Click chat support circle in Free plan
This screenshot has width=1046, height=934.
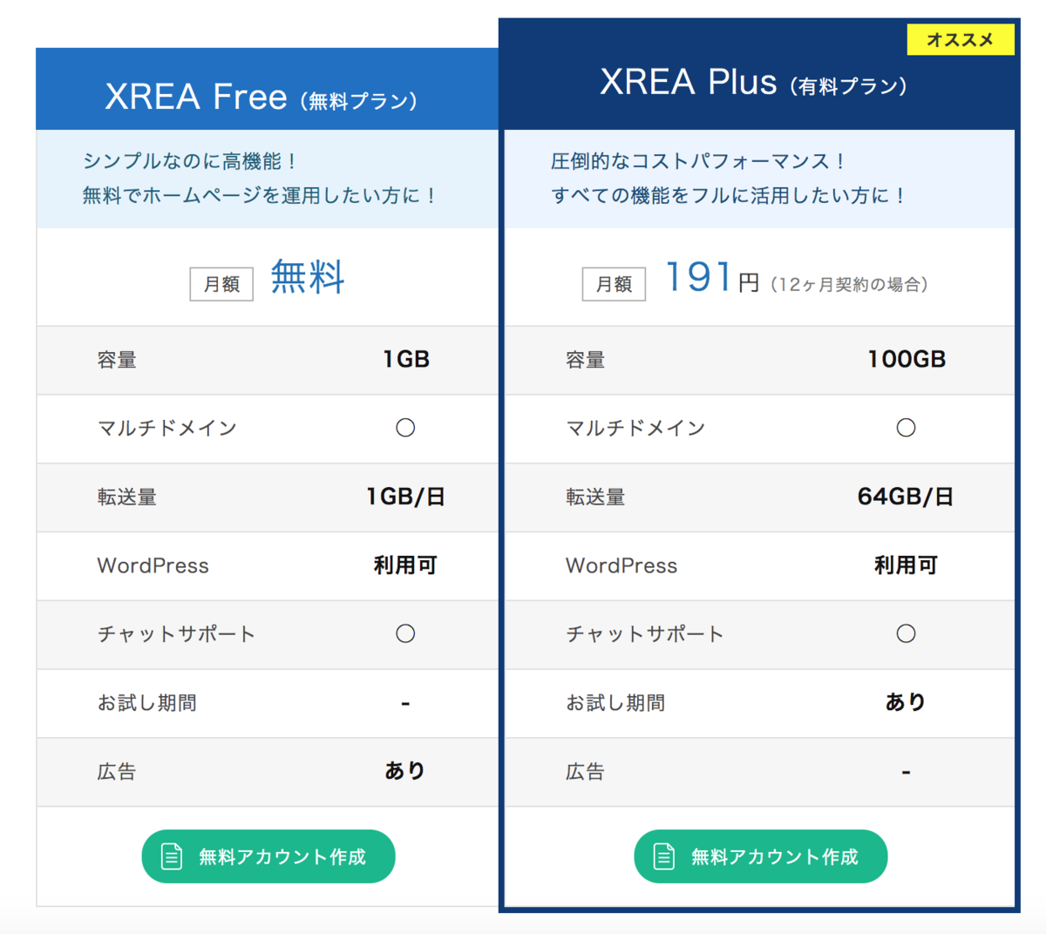tap(405, 633)
